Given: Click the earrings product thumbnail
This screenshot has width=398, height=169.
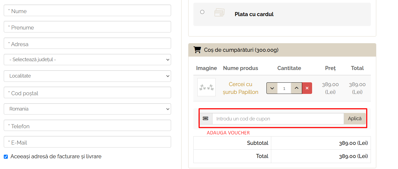Looking at the screenshot, I should (x=206, y=87).
